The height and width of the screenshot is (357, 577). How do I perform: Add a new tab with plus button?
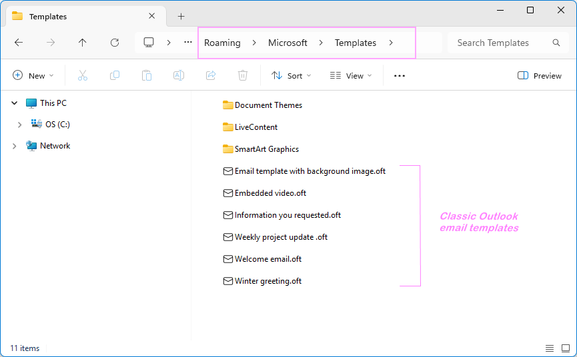point(181,16)
